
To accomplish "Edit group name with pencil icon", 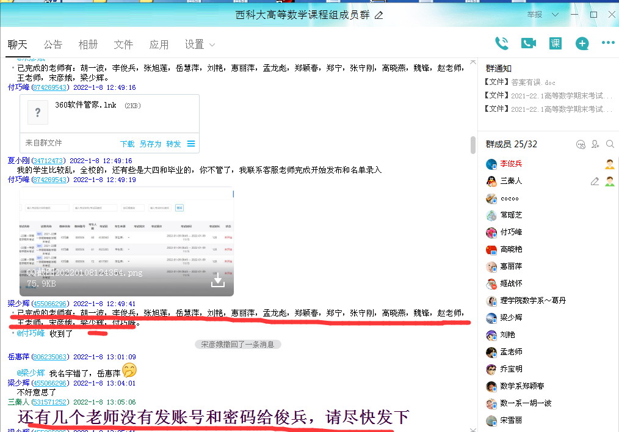I will (379, 15).
